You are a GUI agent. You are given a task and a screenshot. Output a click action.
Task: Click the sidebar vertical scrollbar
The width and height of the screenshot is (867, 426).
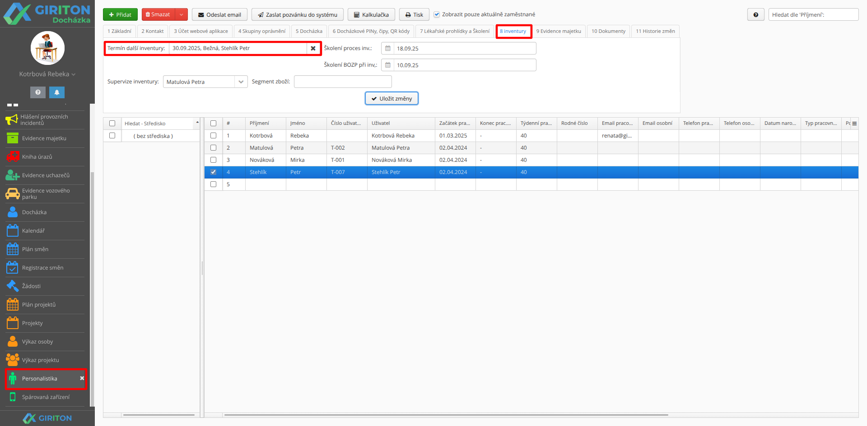pos(92,289)
